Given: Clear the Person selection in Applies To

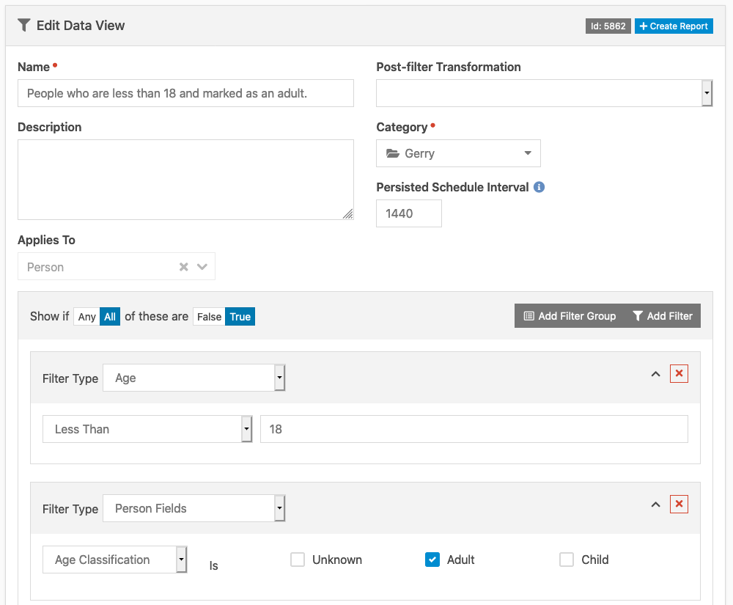Looking at the screenshot, I should pyautogui.click(x=184, y=266).
